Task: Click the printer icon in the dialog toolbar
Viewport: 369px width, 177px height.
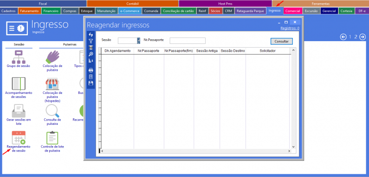Action: [91, 70]
